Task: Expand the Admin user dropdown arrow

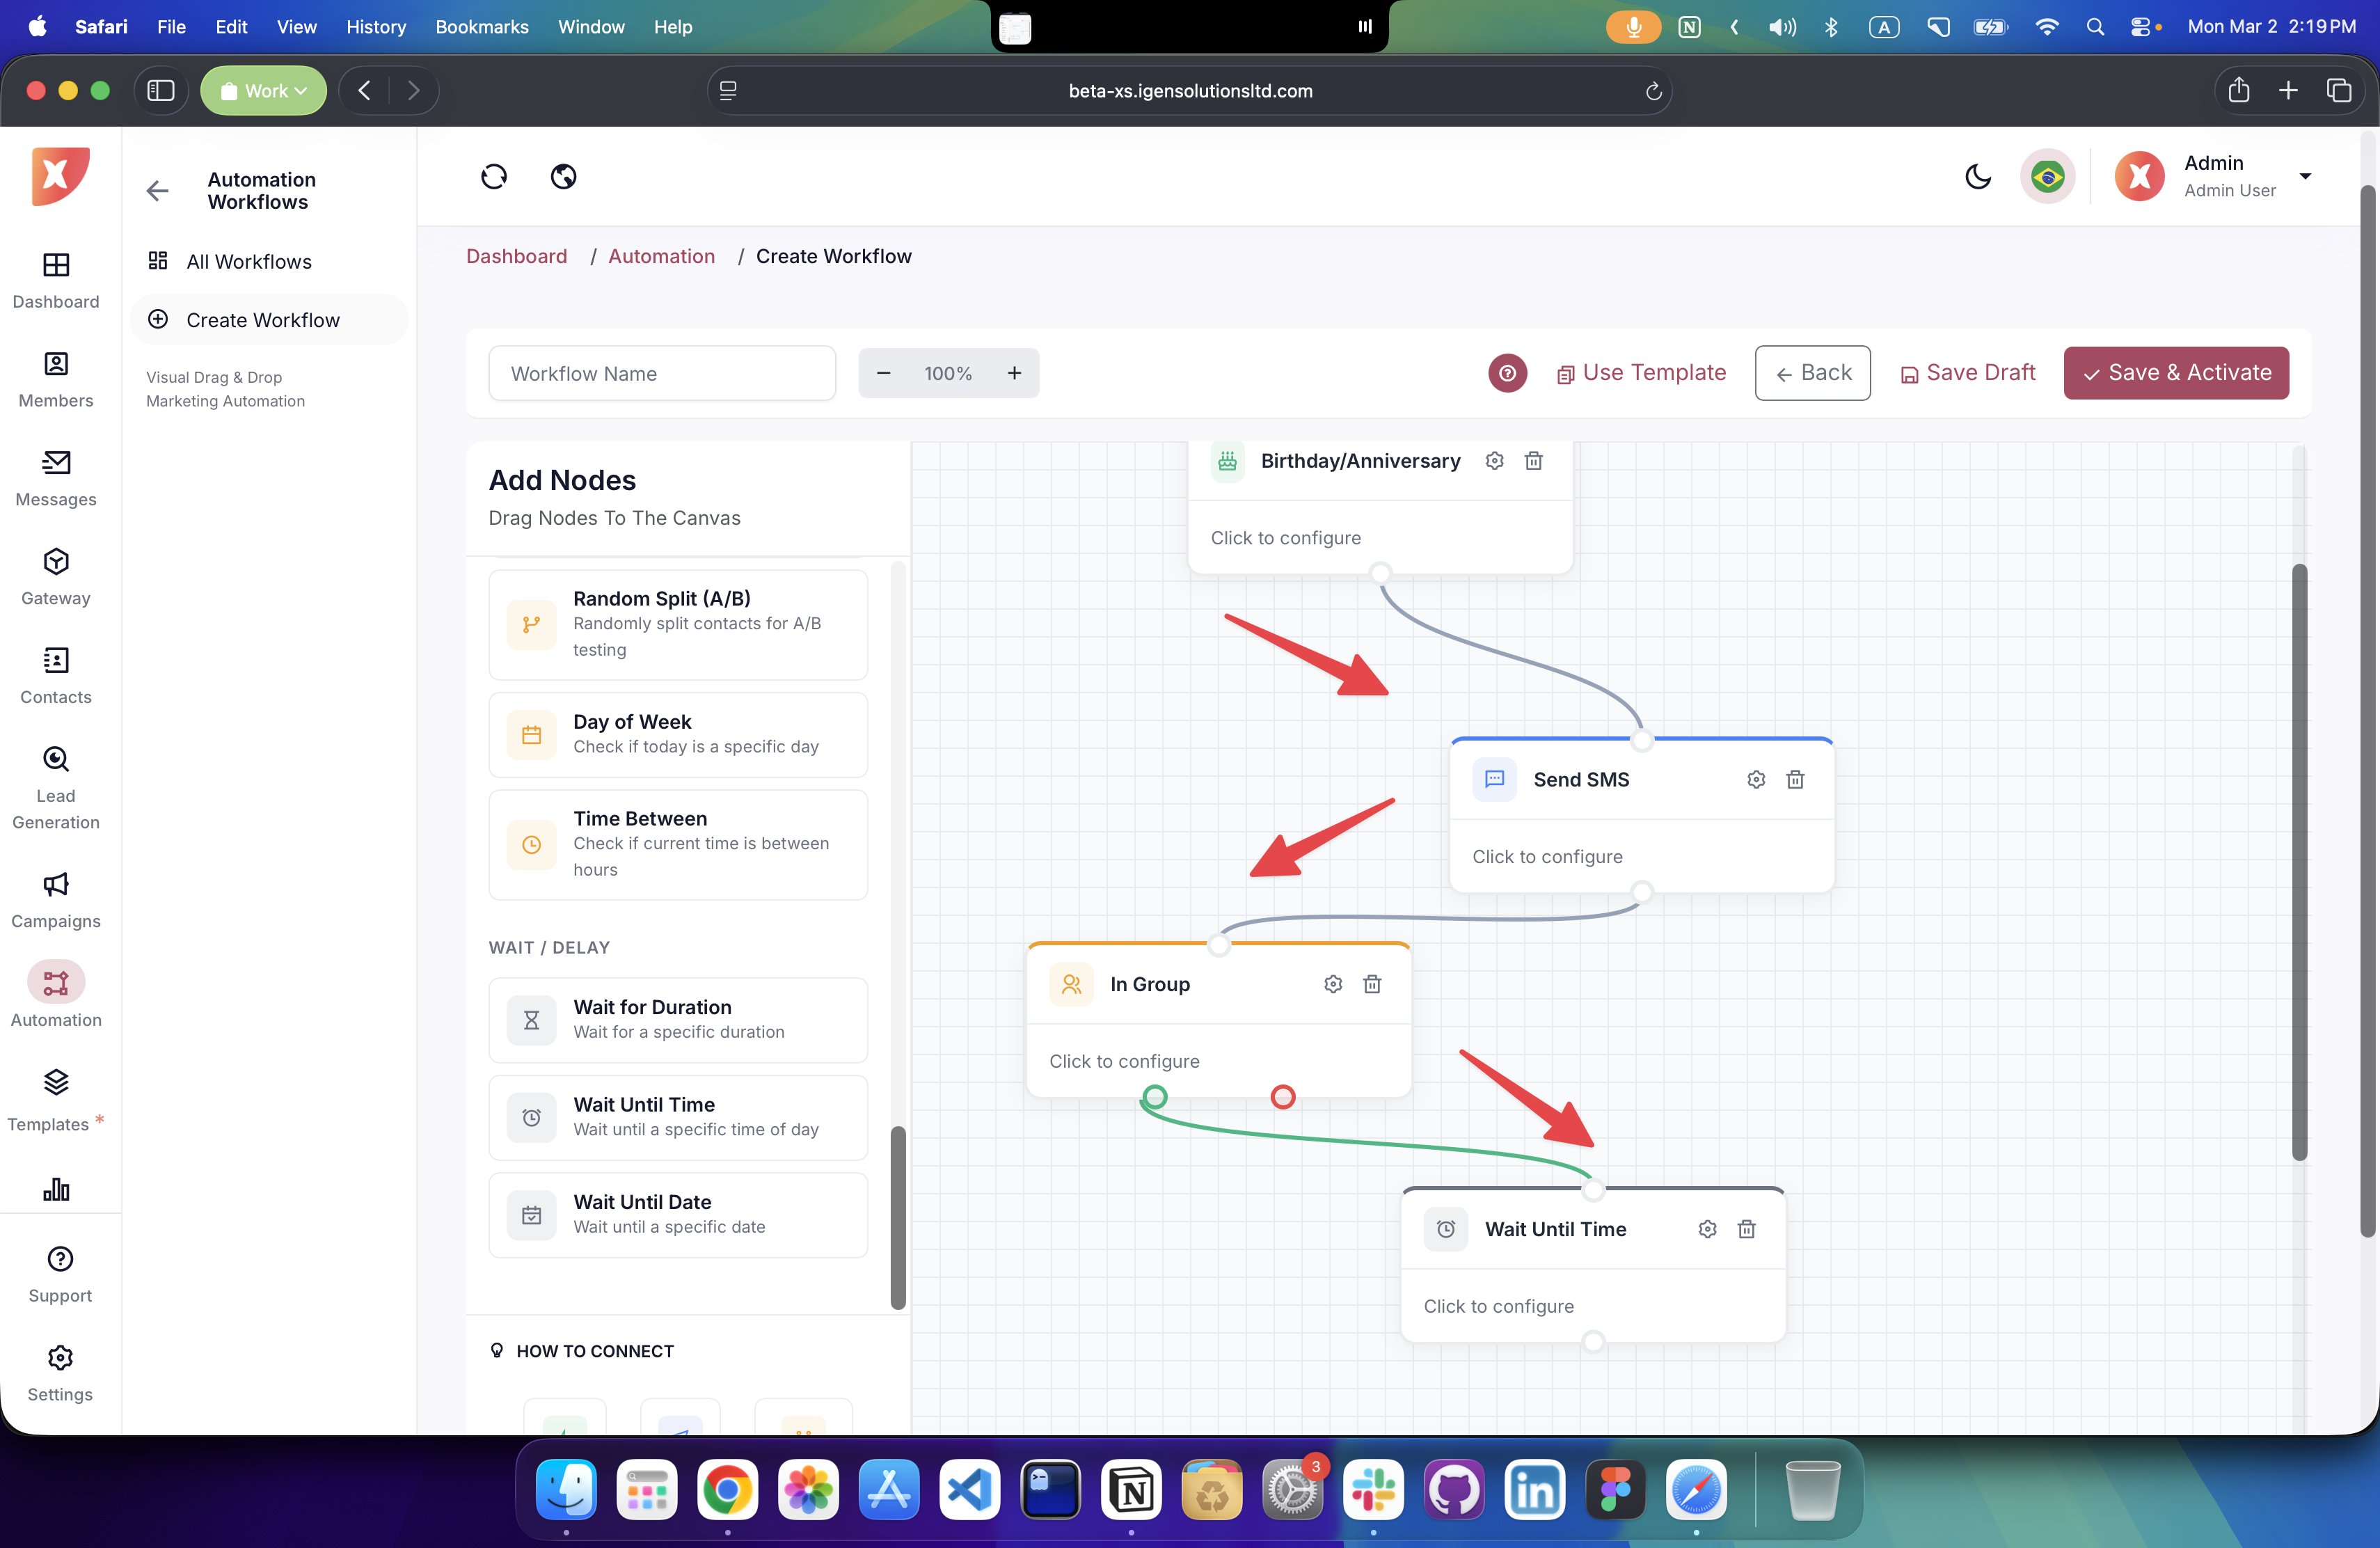Action: click(x=2305, y=176)
